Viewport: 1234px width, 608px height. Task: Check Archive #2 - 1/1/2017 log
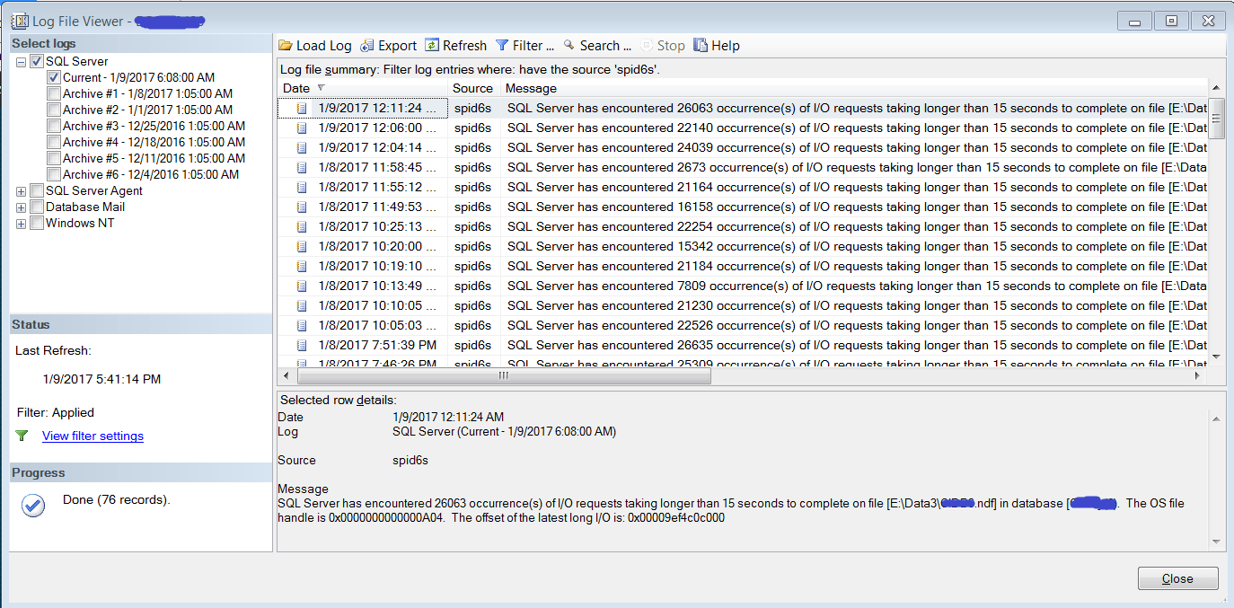click(54, 110)
